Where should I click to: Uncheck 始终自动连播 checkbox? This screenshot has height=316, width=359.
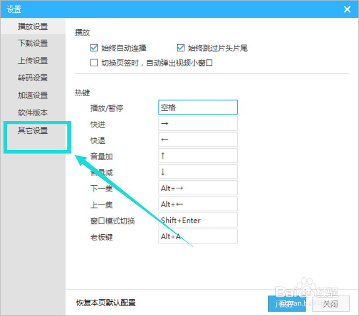(x=94, y=48)
